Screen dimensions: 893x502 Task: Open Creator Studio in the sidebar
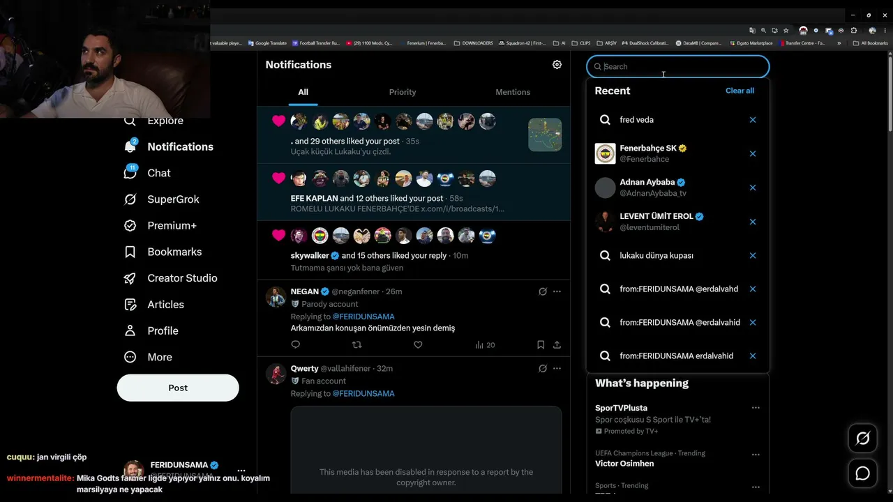[x=170, y=278]
